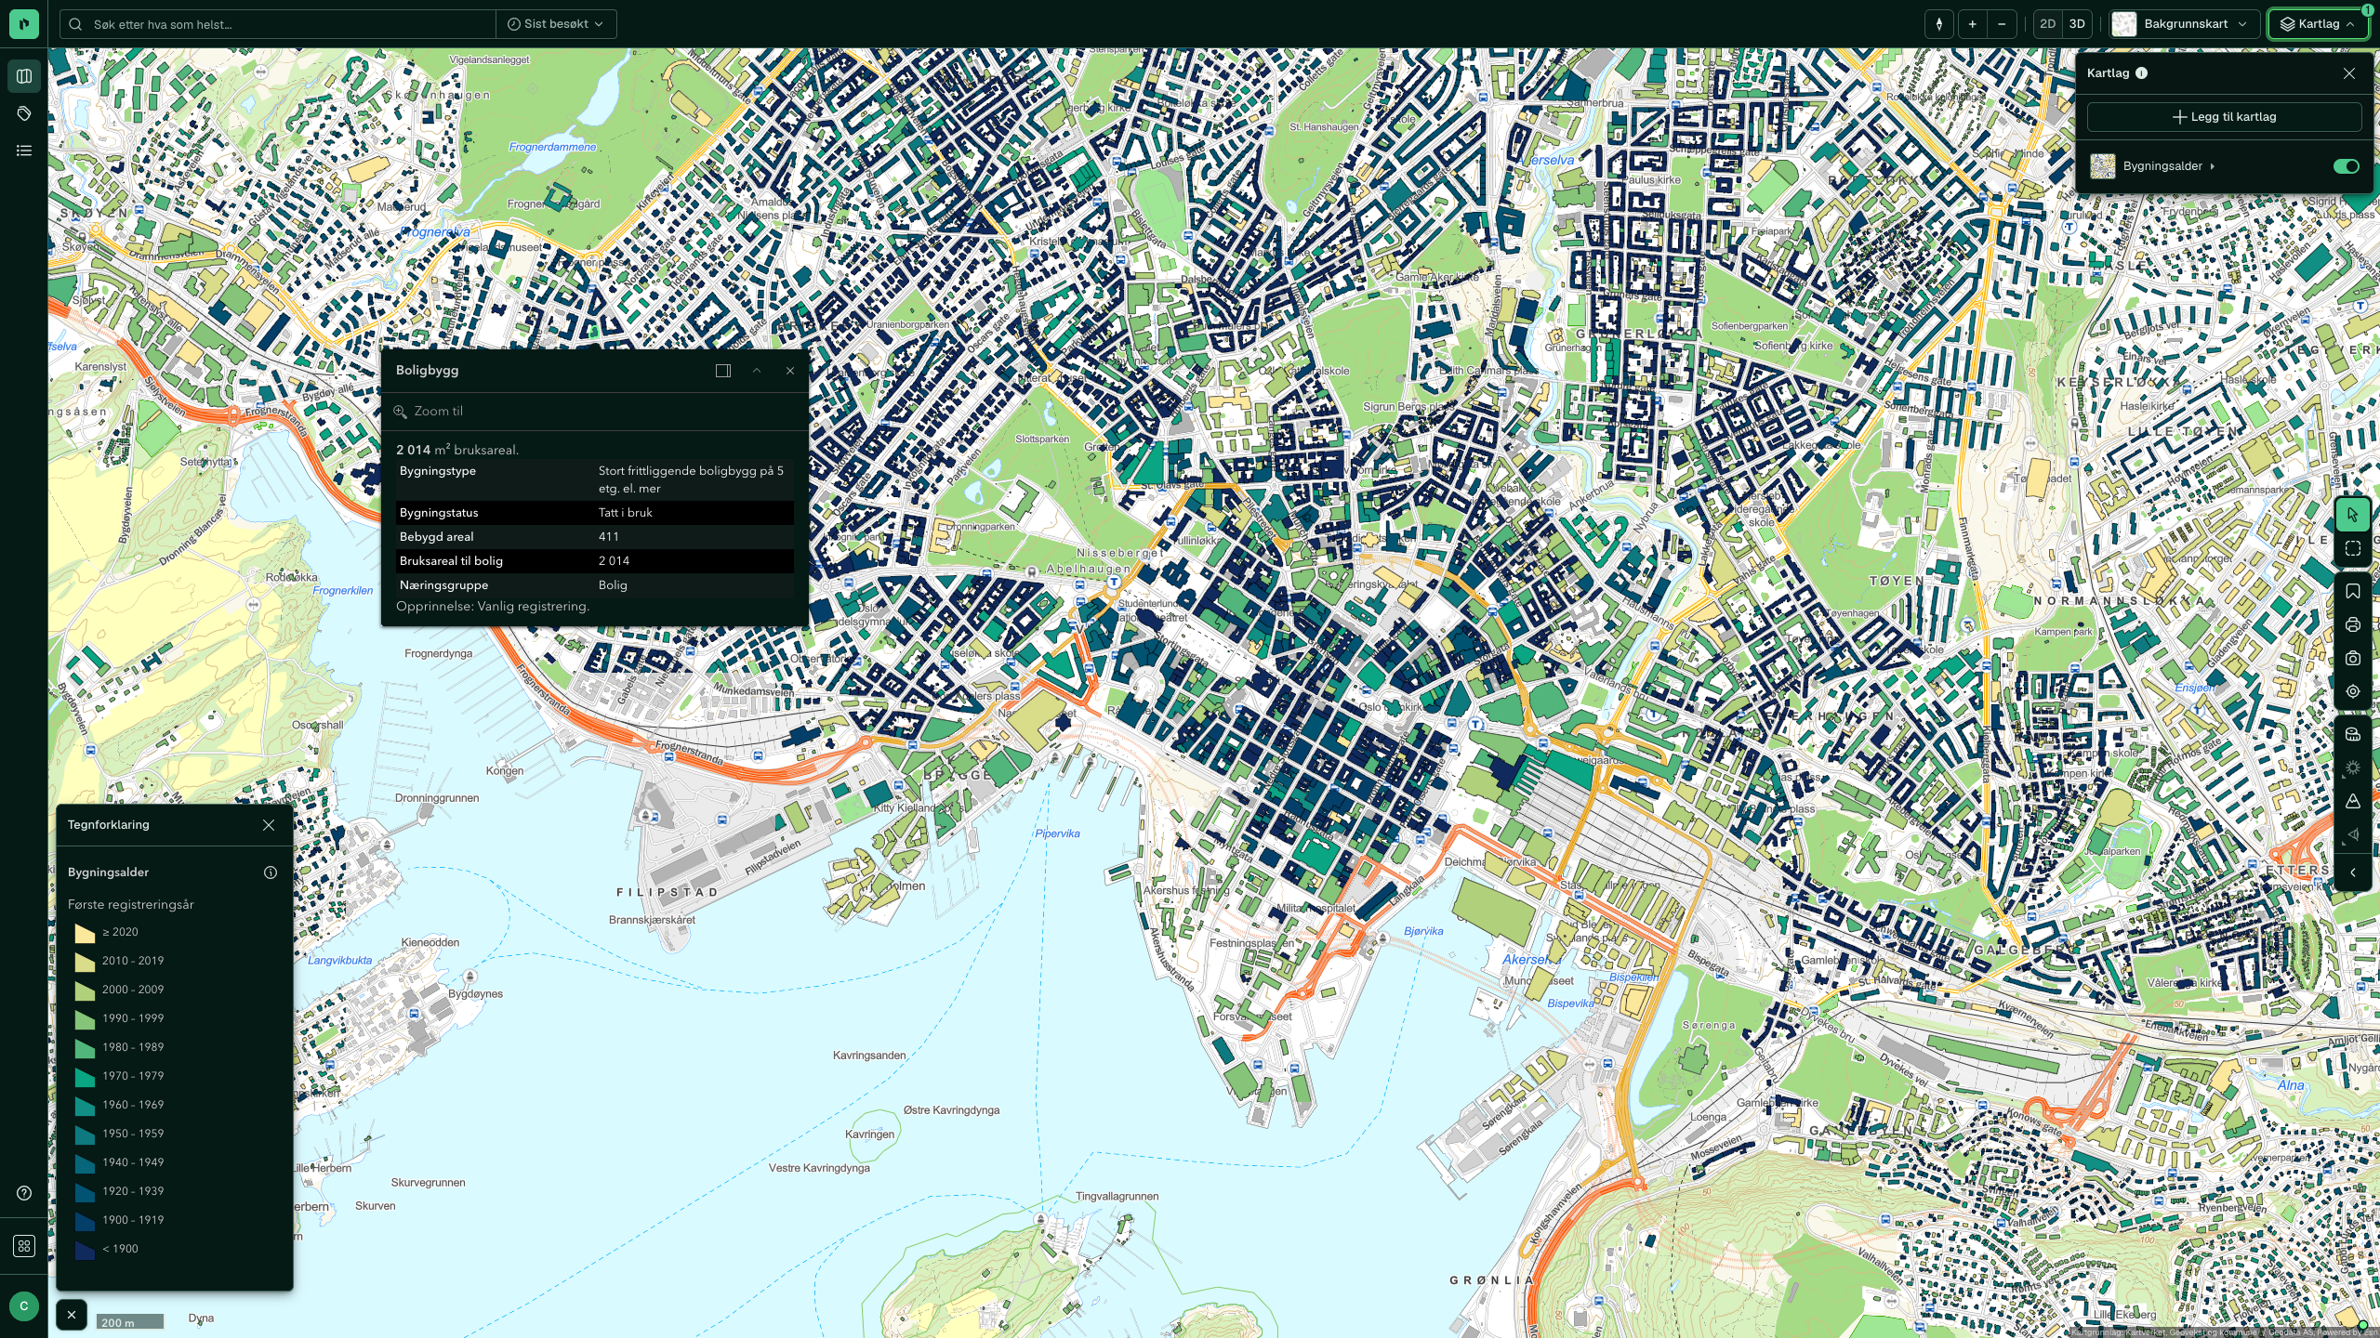Click the Bygningsalder layer thumbnail
This screenshot has height=1338, width=2380.
click(x=2103, y=166)
